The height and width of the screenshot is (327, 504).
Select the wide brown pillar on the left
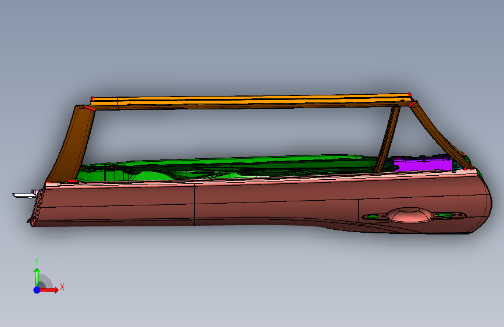(72, 143)
